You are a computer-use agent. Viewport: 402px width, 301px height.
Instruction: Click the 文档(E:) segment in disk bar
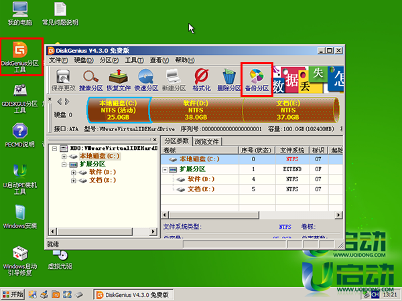(x=288, y=110)
